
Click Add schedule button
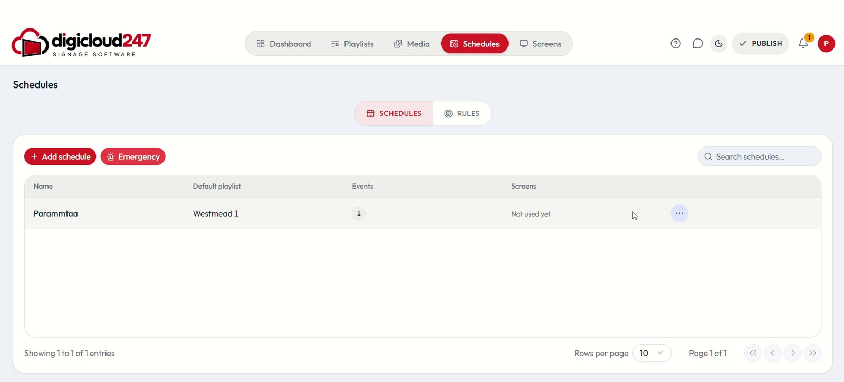(60, 156)
